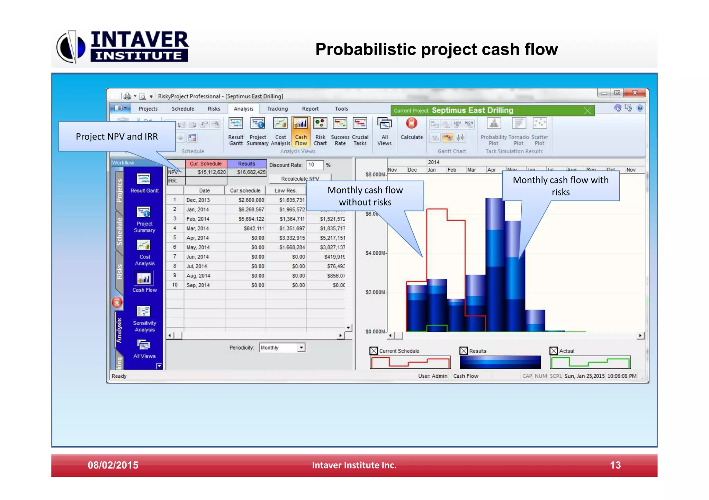The width and height of the screenshot is (709, 500).
Task: Select the Cash Flow ribbon view
Action: (300, 131)
